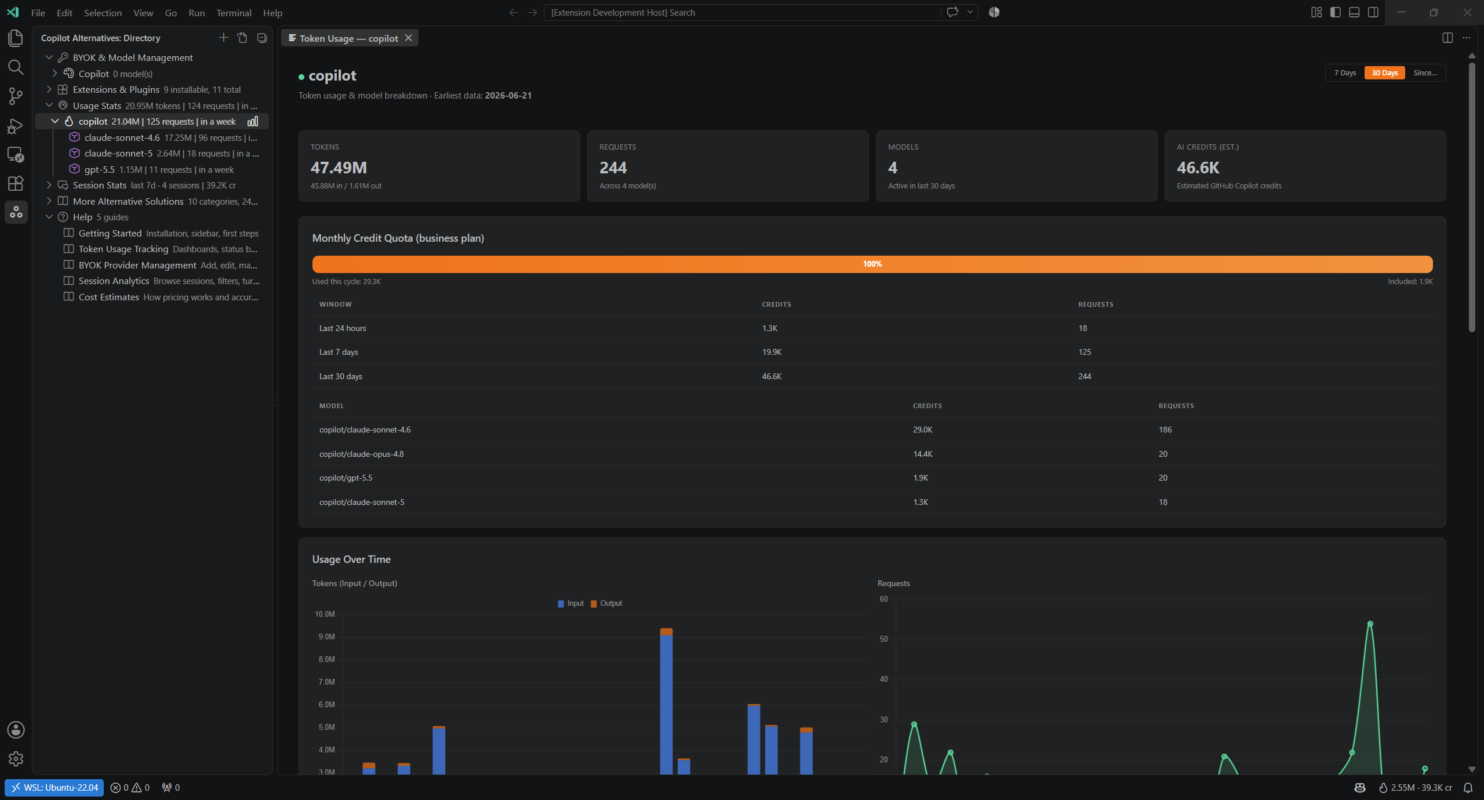
Task: Click the 2.55M · 39.3K cr status entry
Action: pos(1416,788)
